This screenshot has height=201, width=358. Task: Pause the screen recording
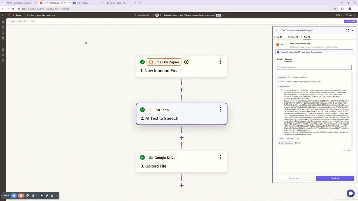14,196
